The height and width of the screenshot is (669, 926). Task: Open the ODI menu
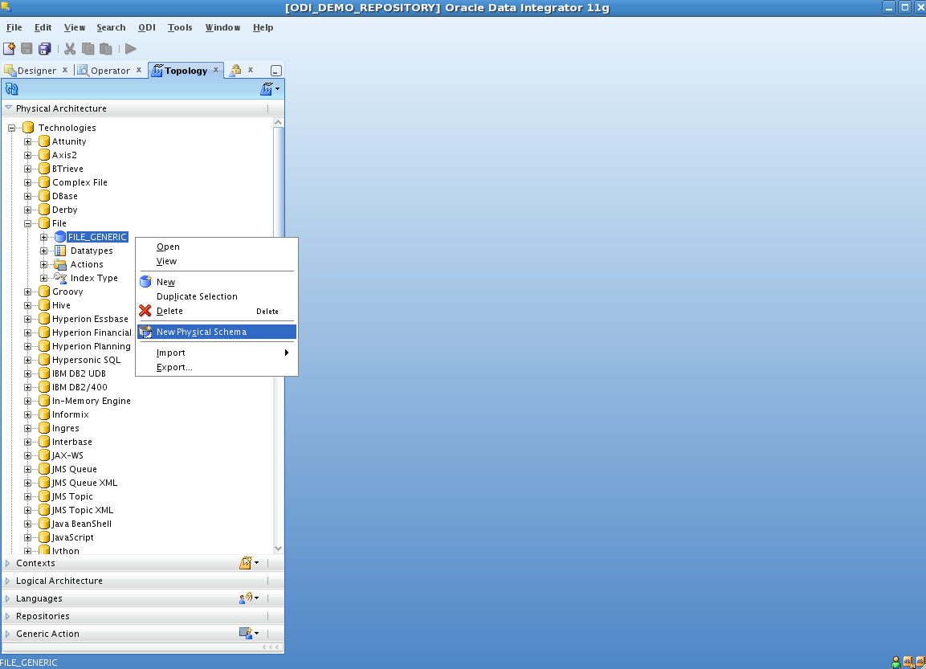tap(146, 27)
